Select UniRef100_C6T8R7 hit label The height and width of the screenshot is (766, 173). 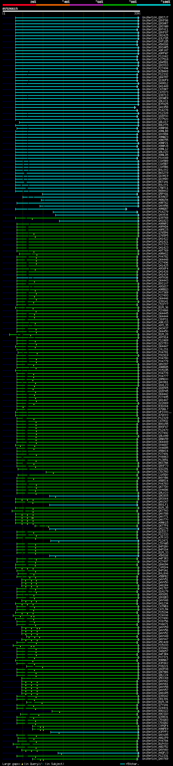pyautogui.click(x=155, y=89)
